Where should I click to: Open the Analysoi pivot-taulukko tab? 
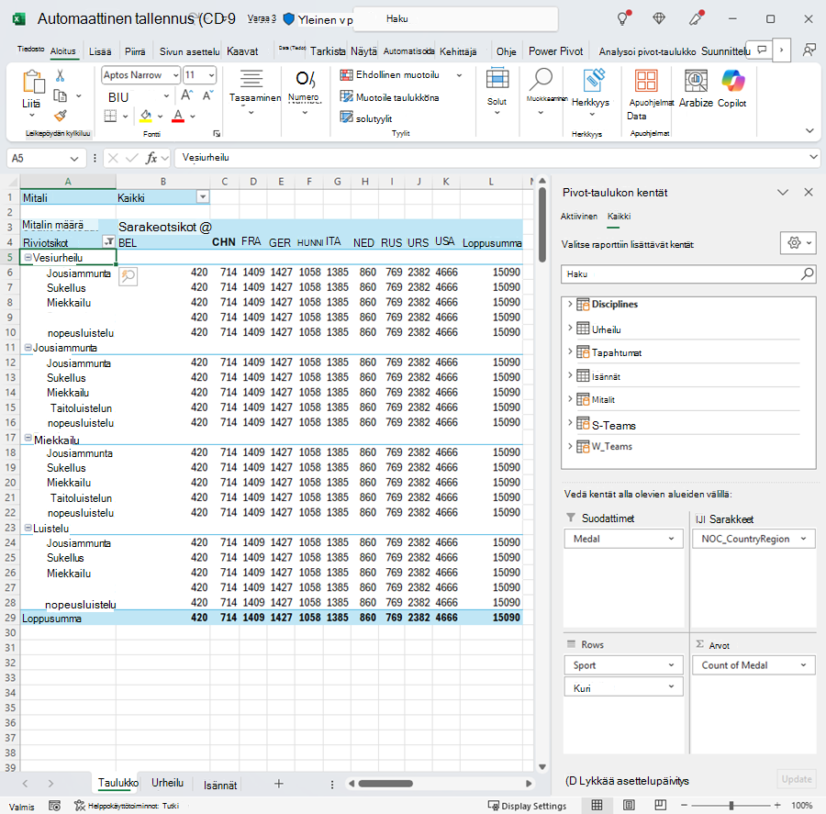point(647,51)
